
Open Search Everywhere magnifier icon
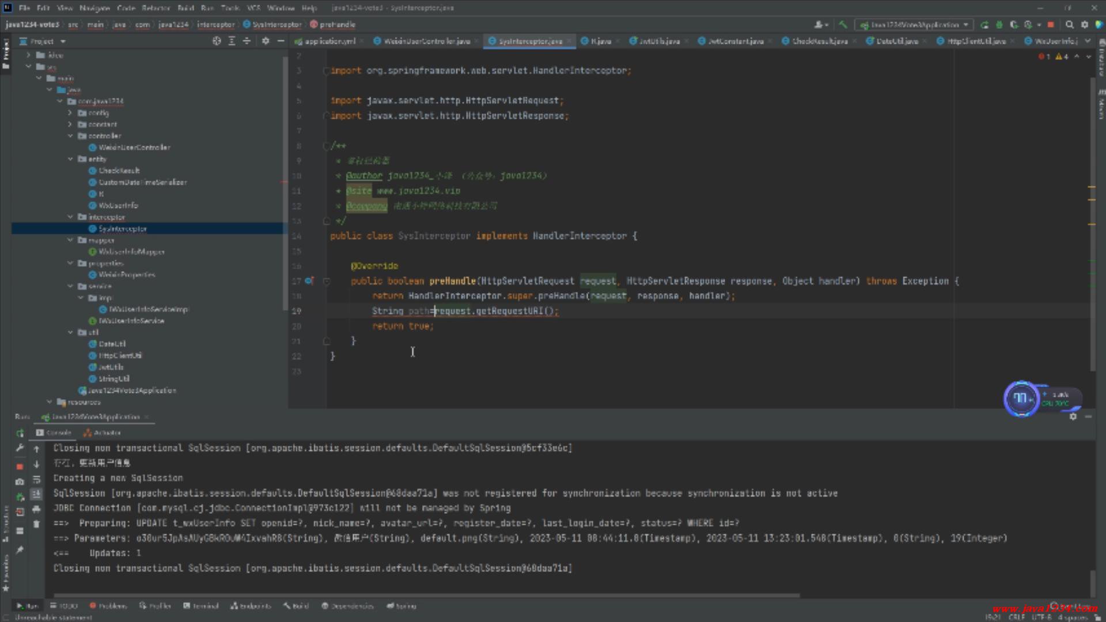[1070, 25]
